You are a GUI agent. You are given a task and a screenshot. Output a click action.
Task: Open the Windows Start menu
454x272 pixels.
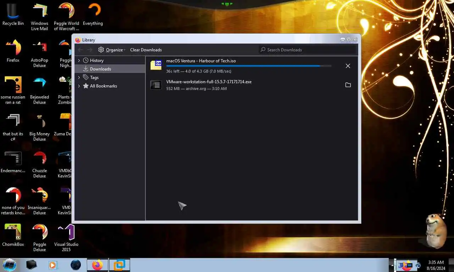(x=10, y=265)
